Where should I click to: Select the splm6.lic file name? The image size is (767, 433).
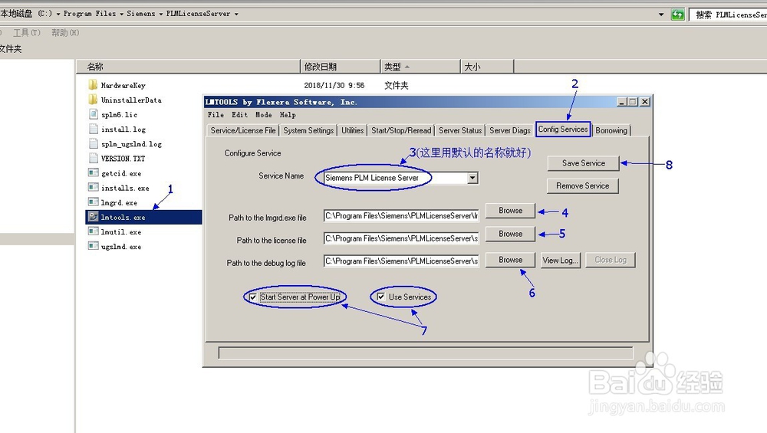(x=119, y=115)
